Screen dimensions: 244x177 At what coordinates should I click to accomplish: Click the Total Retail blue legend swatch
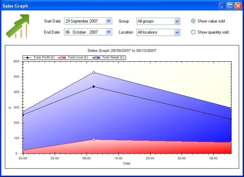96,58
